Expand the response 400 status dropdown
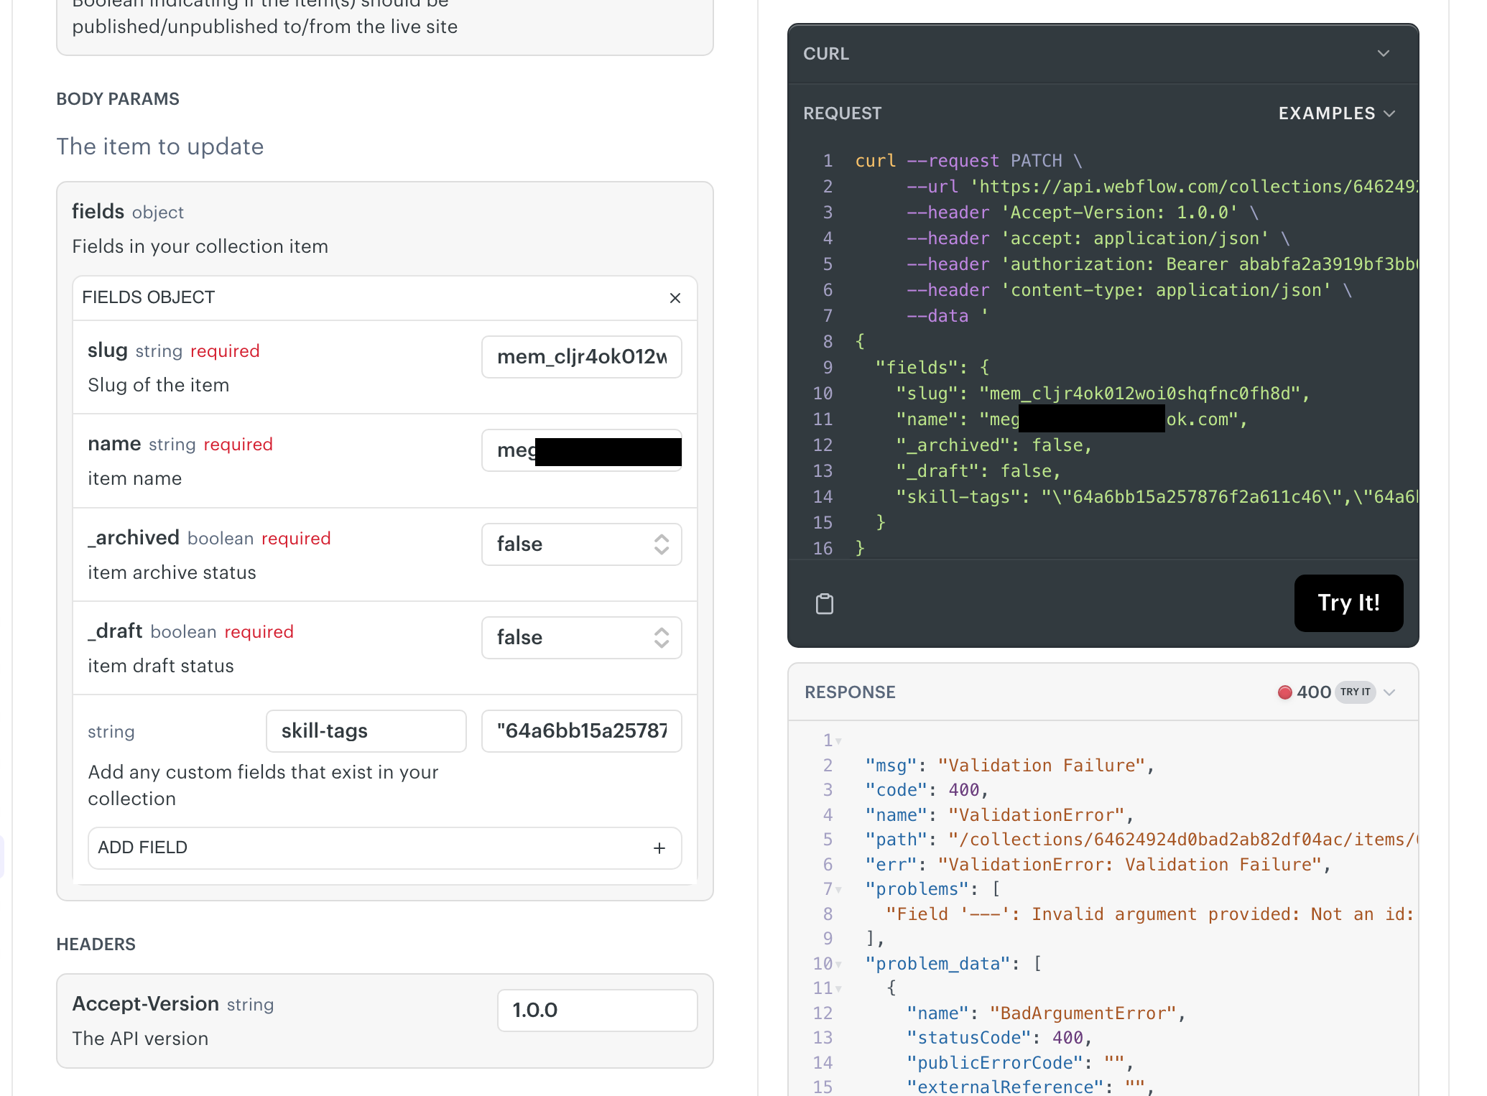 (x=1389, y=692)
